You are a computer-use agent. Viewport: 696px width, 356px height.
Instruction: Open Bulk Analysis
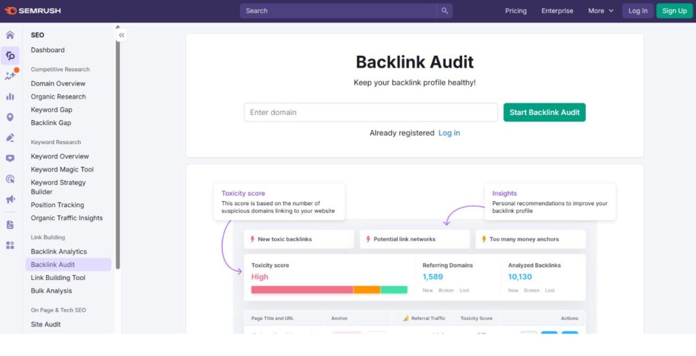point(51,291)
